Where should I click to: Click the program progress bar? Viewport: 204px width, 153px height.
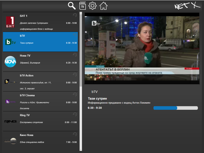(x=176, y=108)
